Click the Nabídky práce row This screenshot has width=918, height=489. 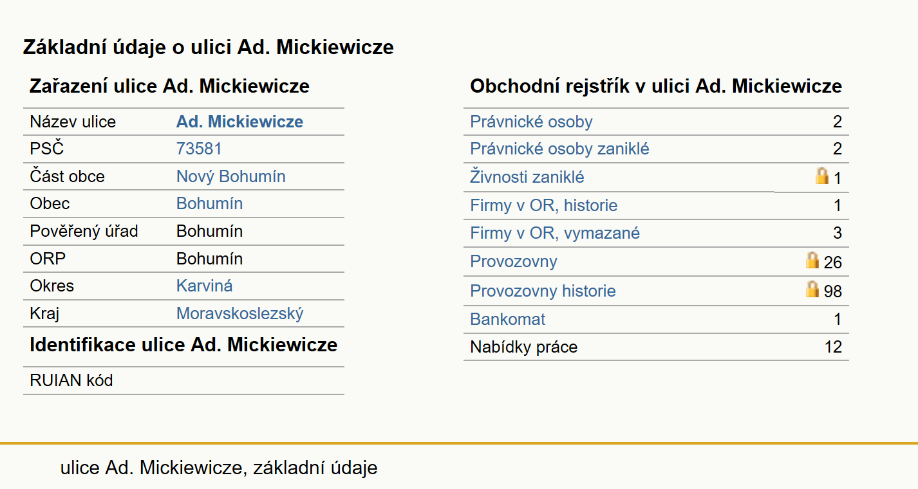(x=656, y=347)
